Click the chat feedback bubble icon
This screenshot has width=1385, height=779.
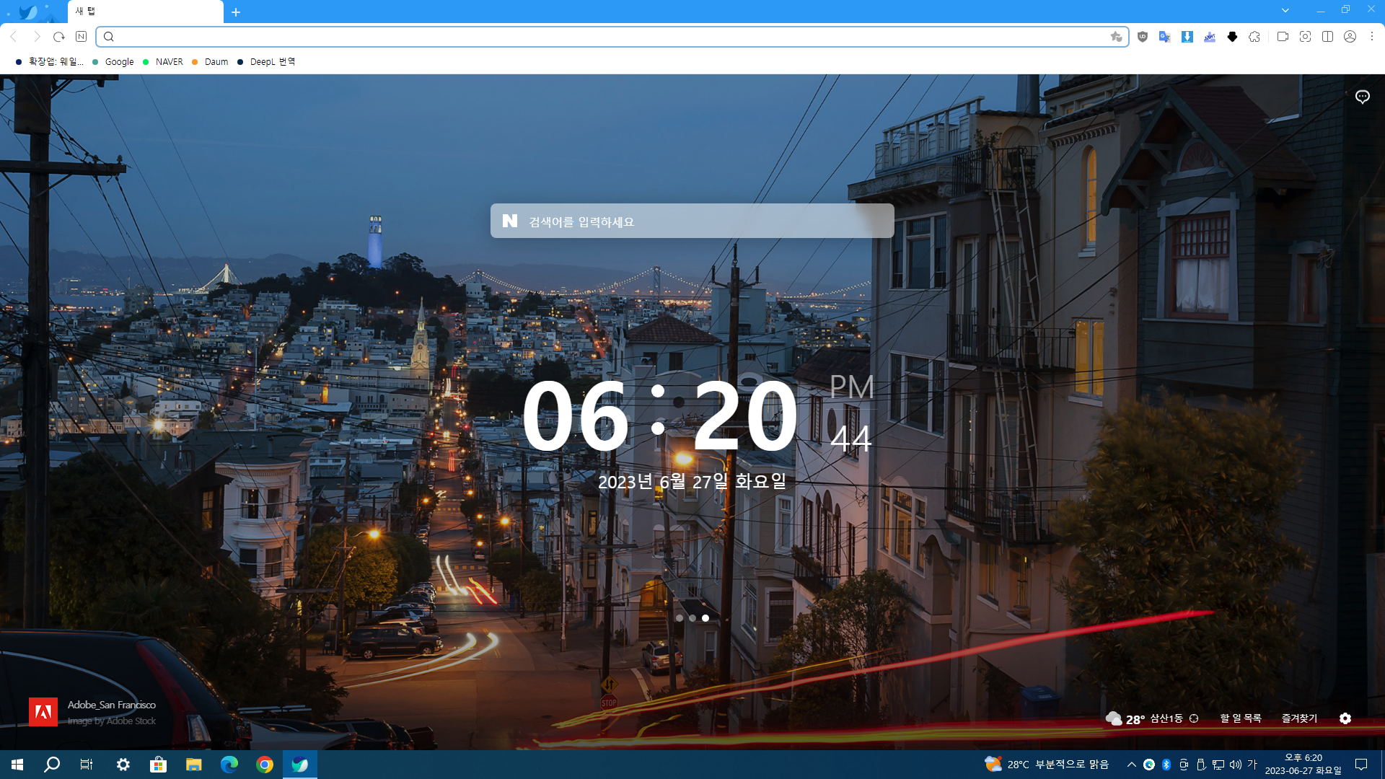[x=1362, y=97]
